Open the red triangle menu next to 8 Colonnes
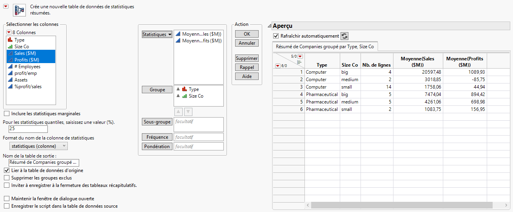 [9, 33]
